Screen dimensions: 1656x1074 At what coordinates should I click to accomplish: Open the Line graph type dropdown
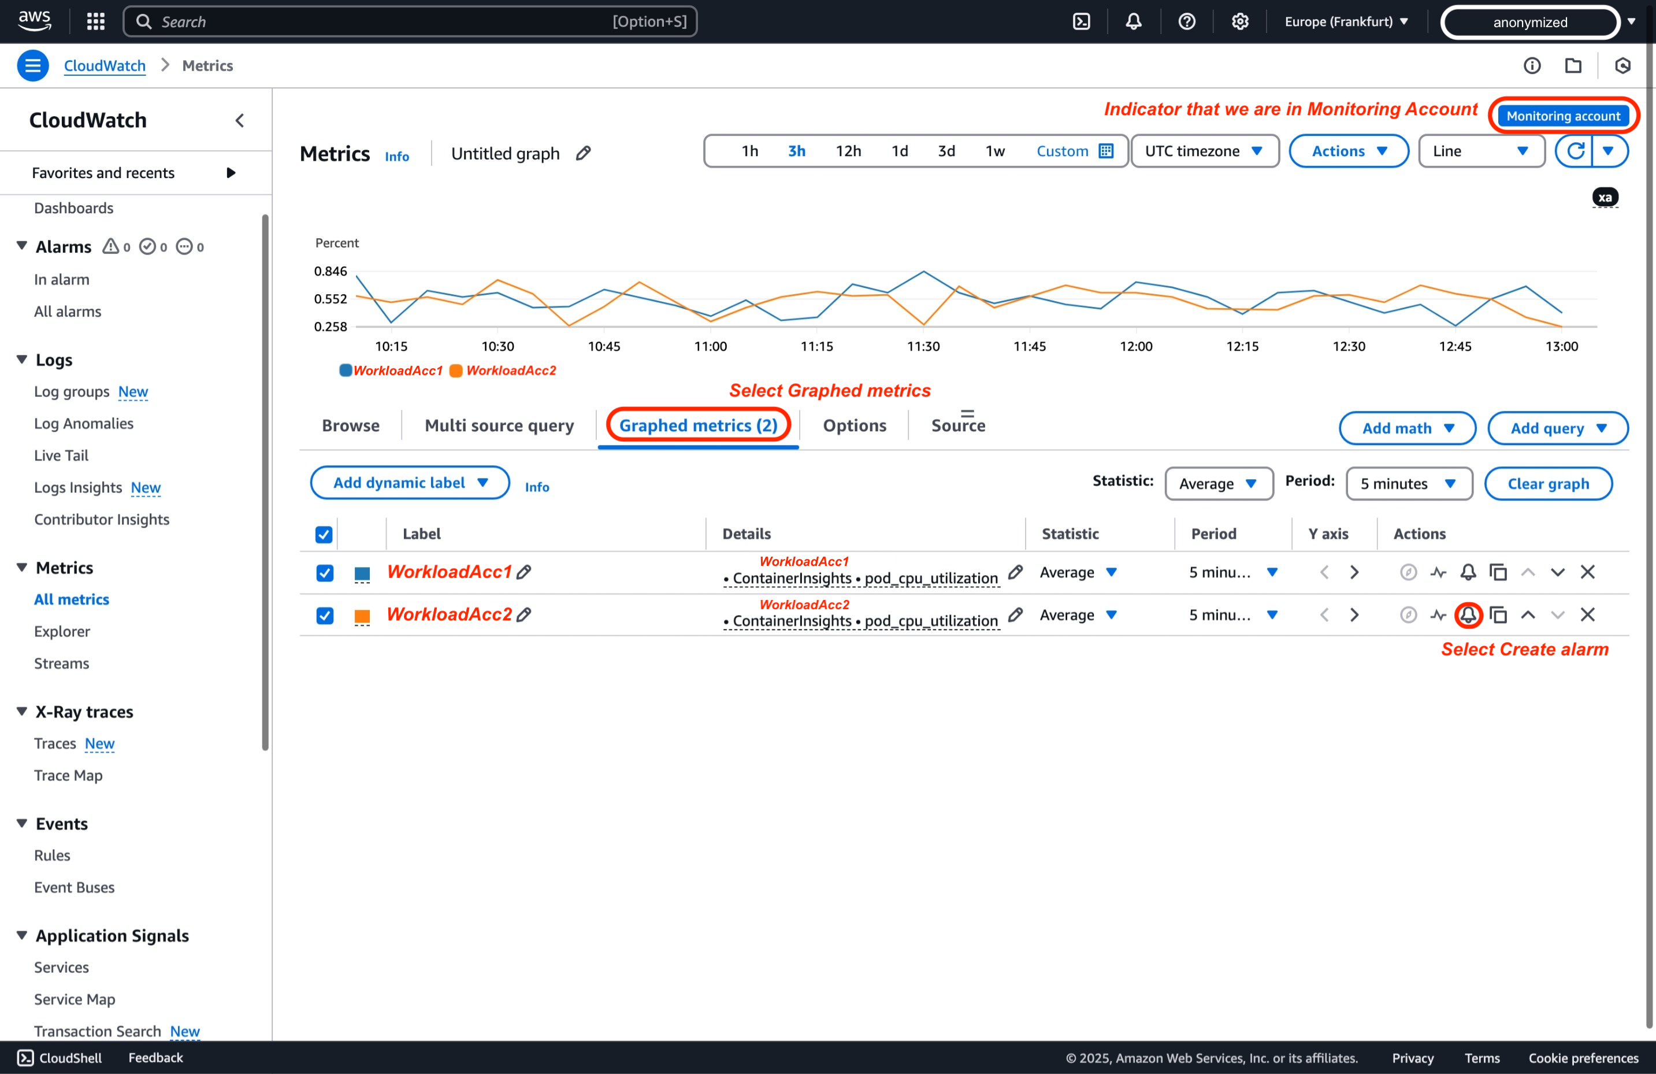[x=1482, y=151]
